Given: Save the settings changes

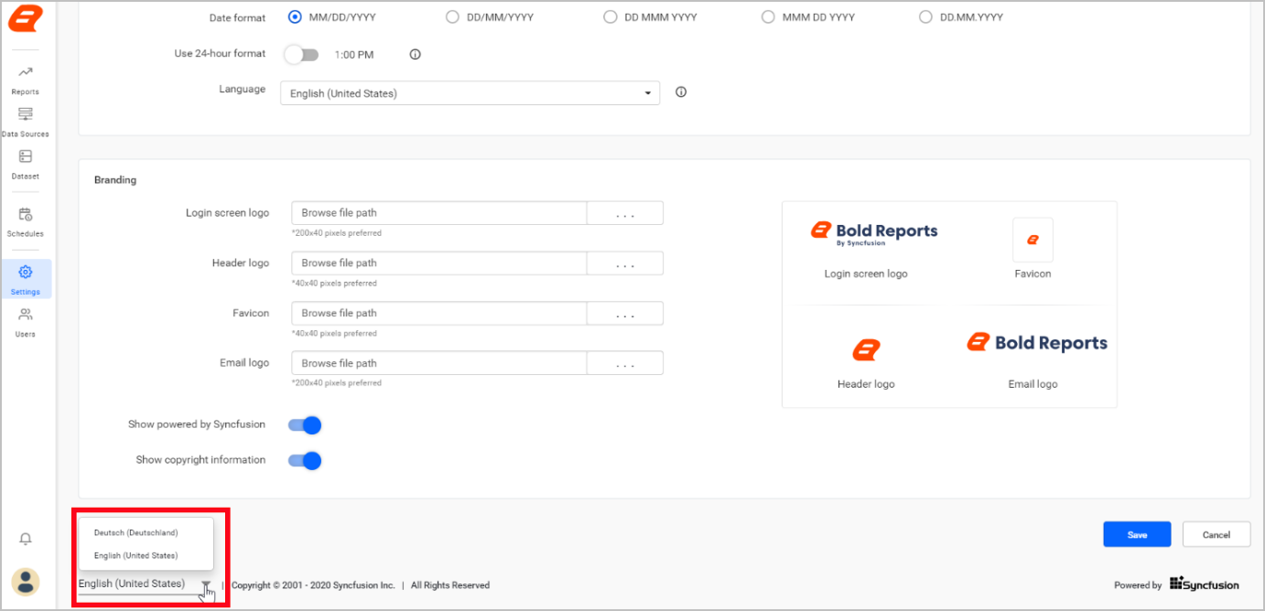Looking at the screenshot, I should (x=1137, y=534).
